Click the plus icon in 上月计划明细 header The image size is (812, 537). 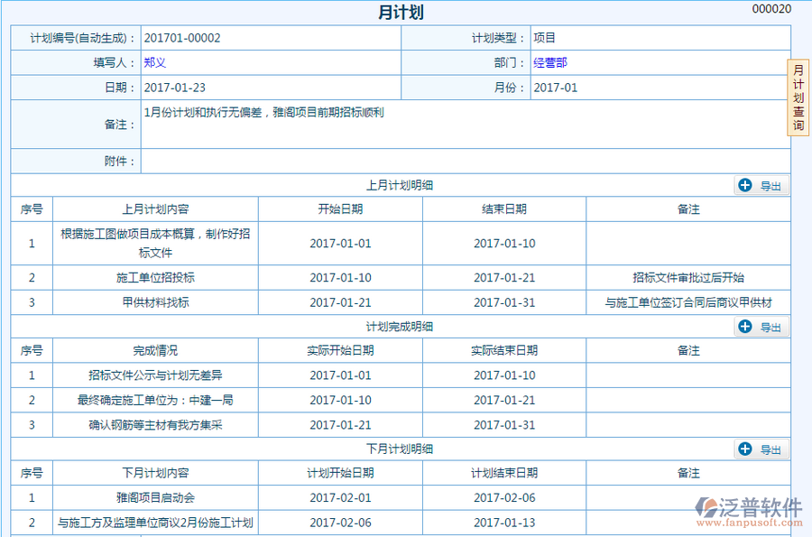[x=745, y=185]
